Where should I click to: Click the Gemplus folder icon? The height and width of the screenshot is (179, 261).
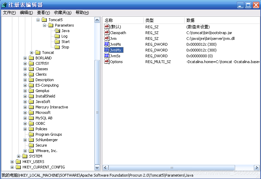(31, 91)
